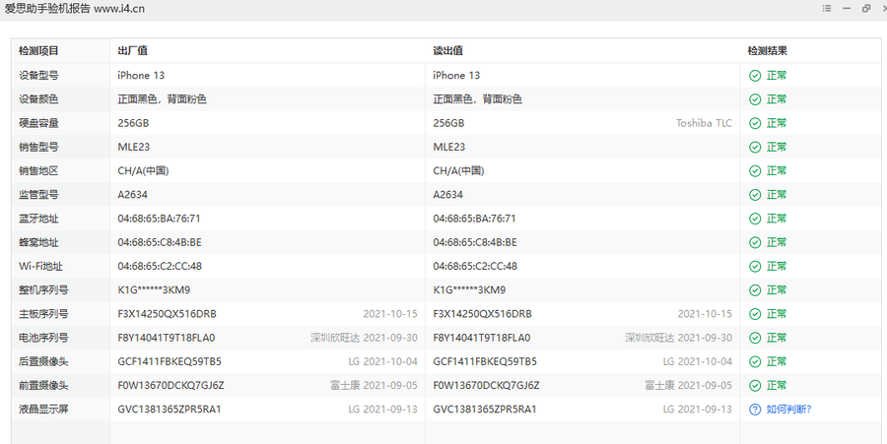Click read-out Wi-Fi address 04:68:65:C2:CC:48
887x444 pixels.
(475, 266)
